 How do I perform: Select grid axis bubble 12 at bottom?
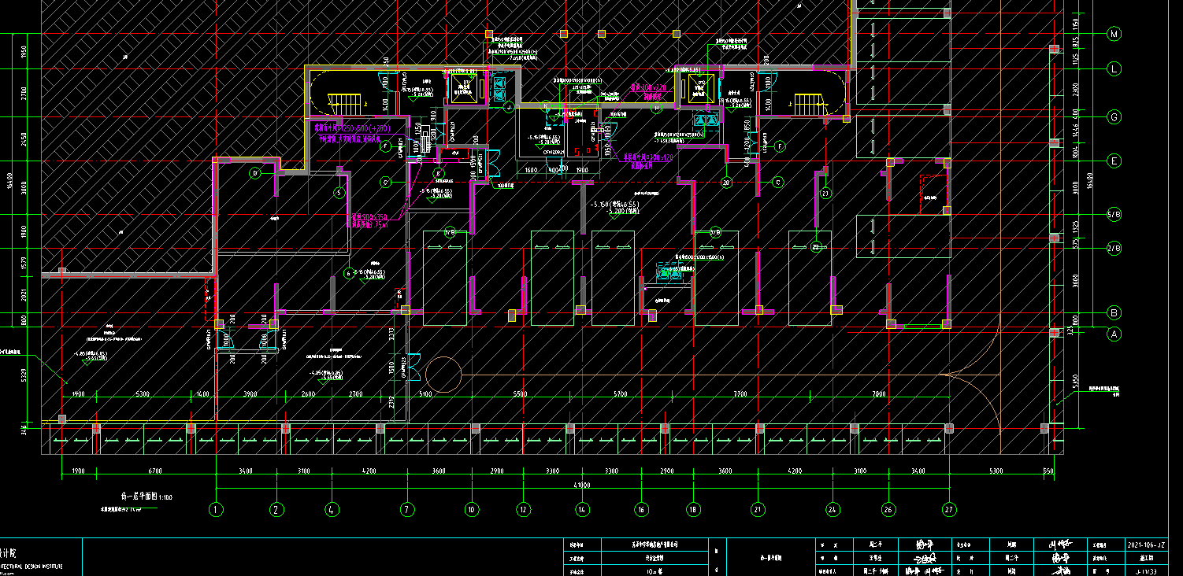(523, 509)
